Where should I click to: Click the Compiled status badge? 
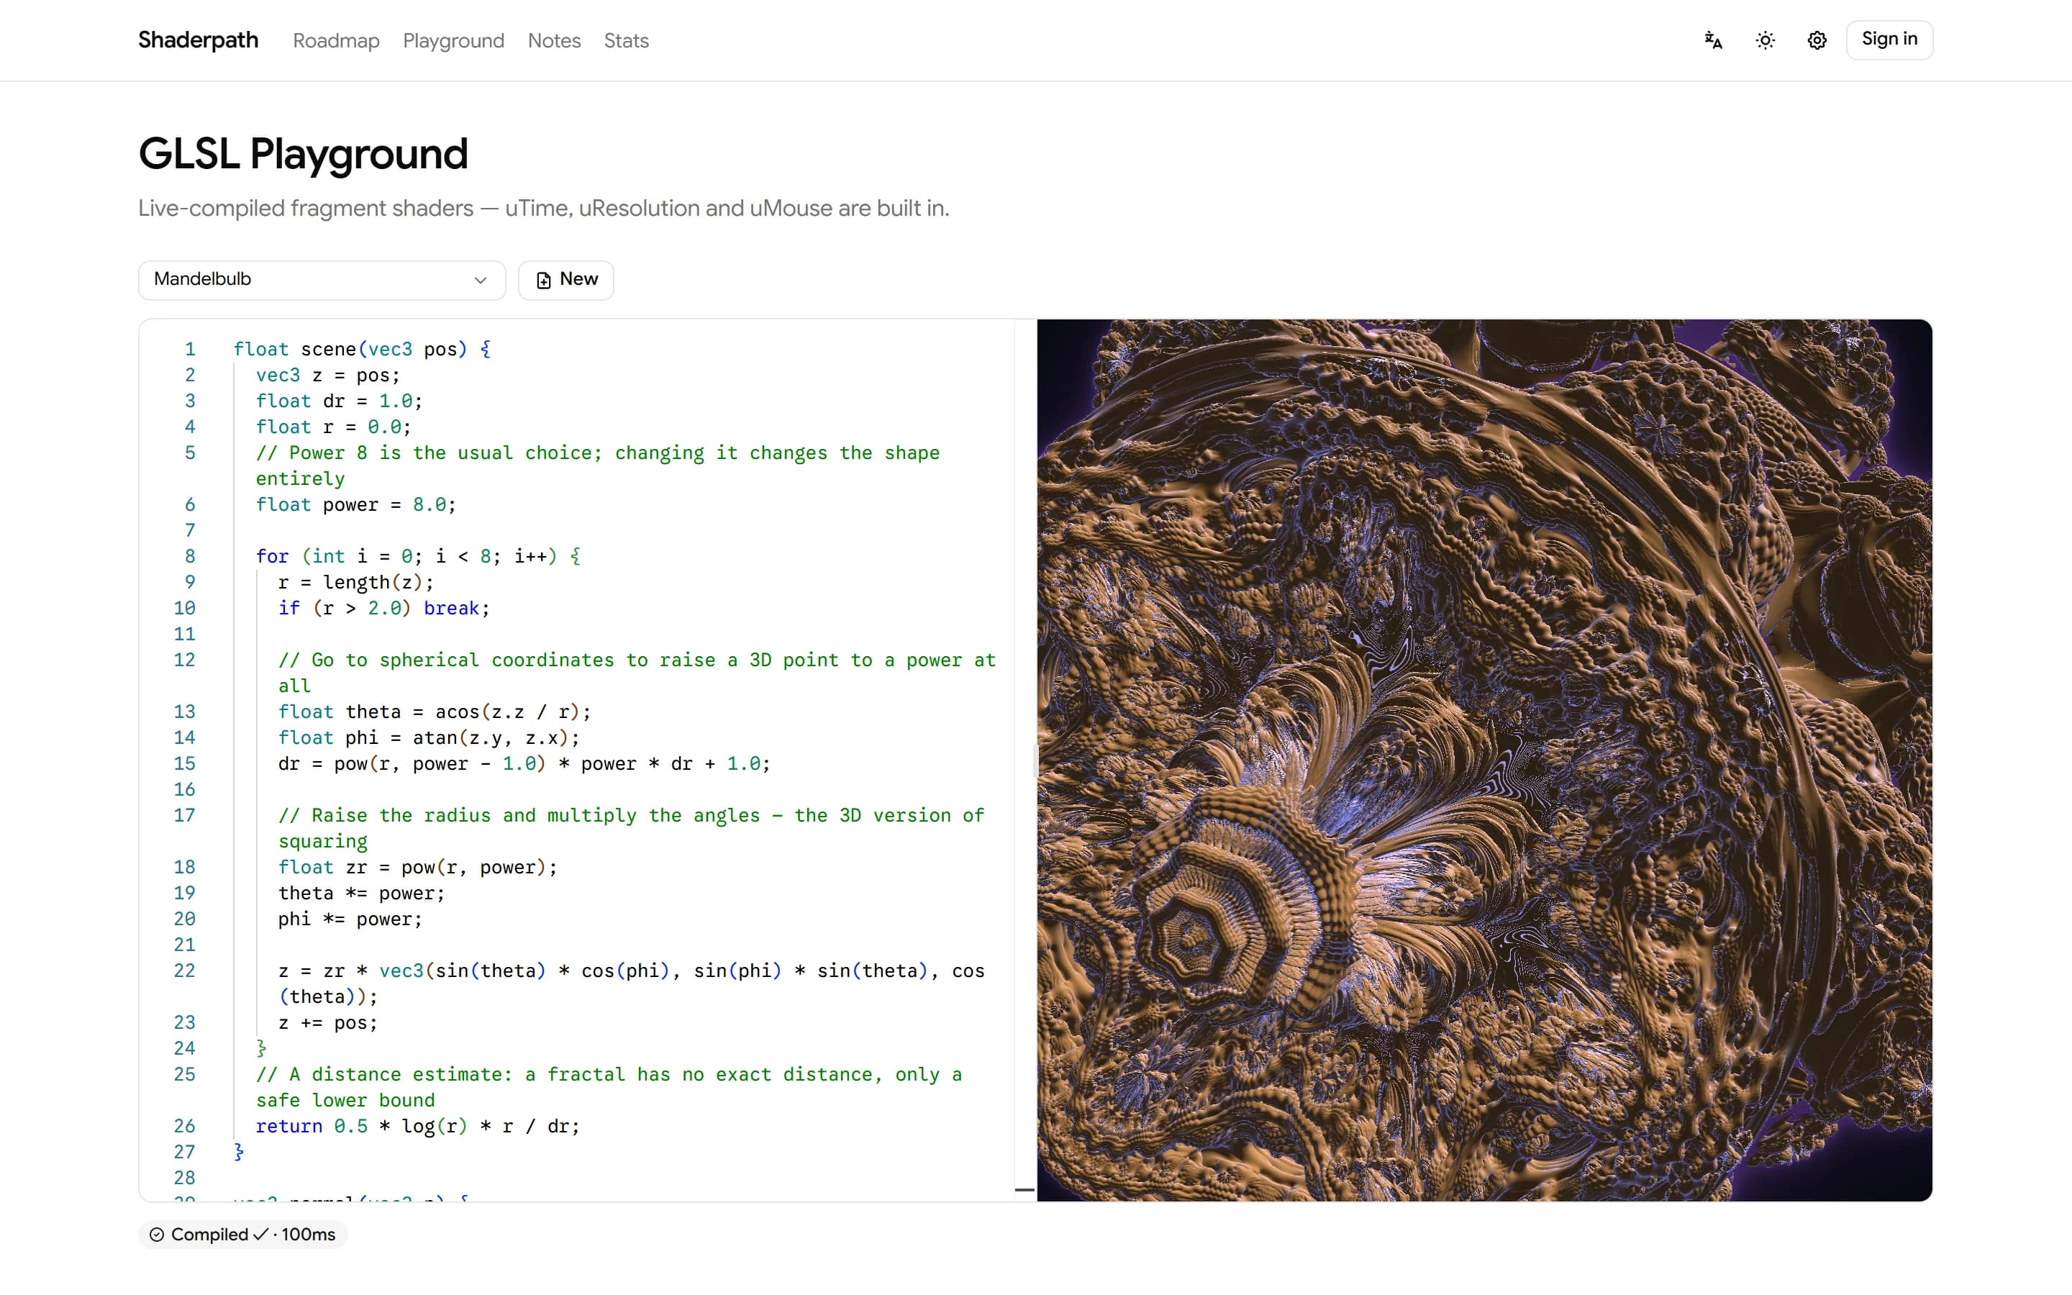click(x=242, y=1234)
